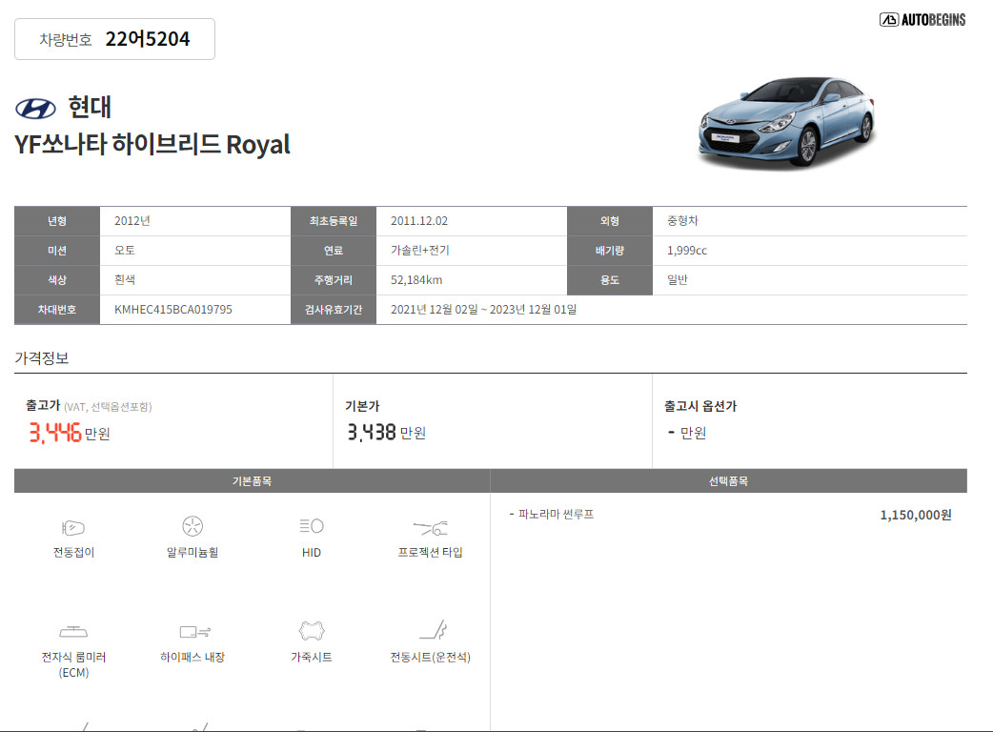Image resolution: width=993 pixels, height=732 pixels.
Task: Click the transmission value 오토
Action: (x=125, y=250)
